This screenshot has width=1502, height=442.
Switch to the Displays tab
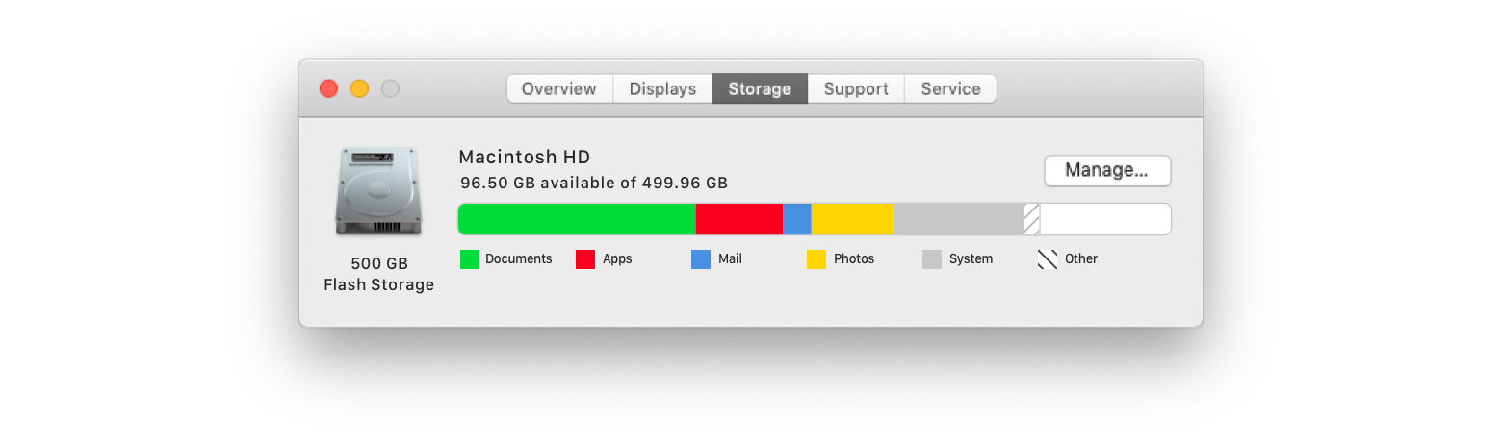tap(662, 88)
